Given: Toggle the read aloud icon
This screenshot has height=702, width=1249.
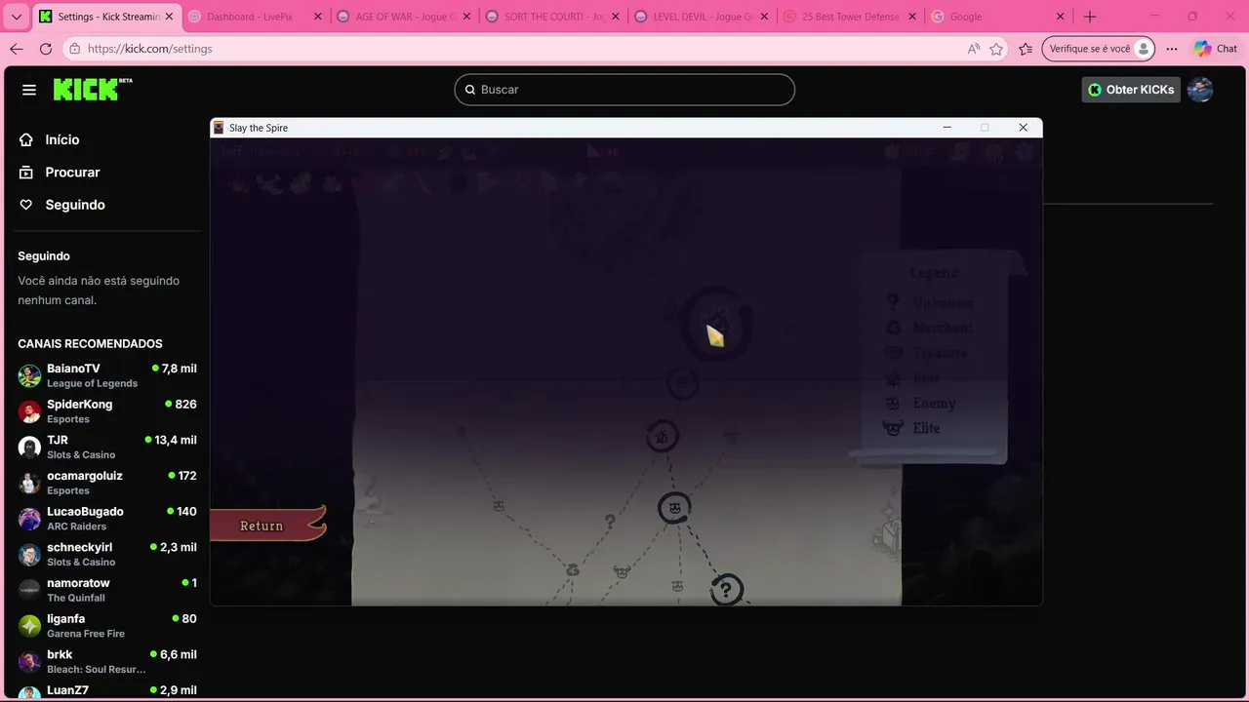Looking at the screenshot, I should pyautogui.click(x=973, y=49).
